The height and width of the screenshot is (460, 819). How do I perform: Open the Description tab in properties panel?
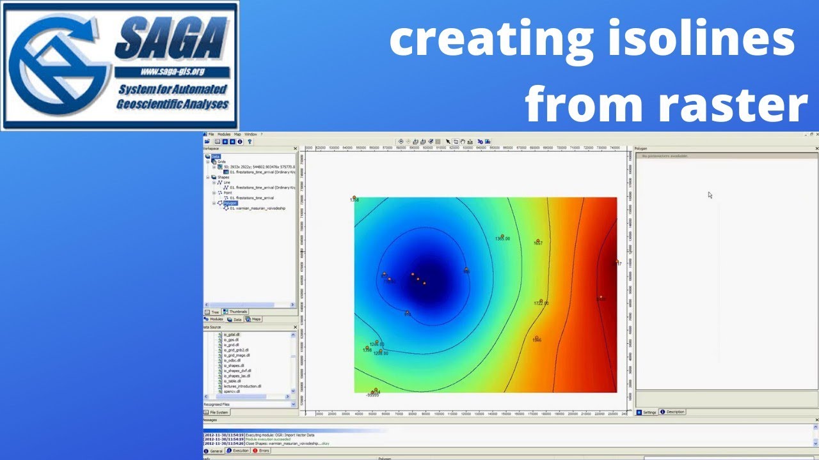(x=672, y=412)
